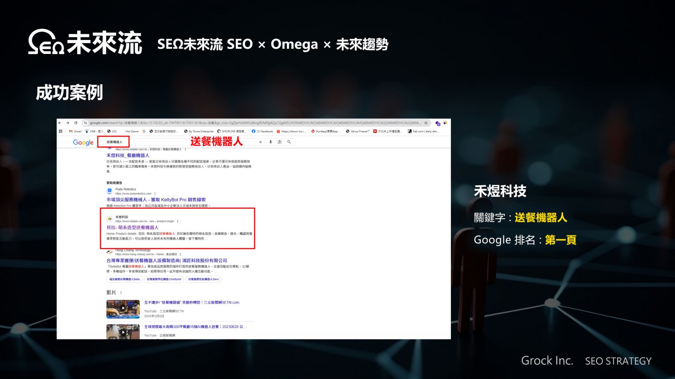Open the apps grid in bookmarks bar
The width and height of the screenshot is (675, 379).
[60, 131]
